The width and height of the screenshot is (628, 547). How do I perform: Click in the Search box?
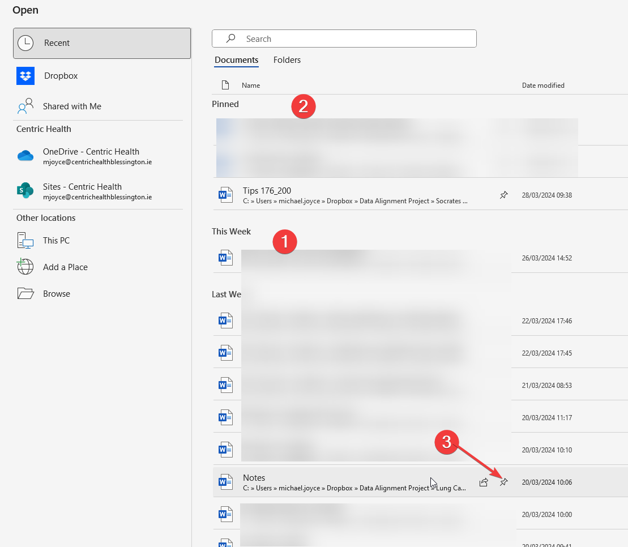pos(351,39)
